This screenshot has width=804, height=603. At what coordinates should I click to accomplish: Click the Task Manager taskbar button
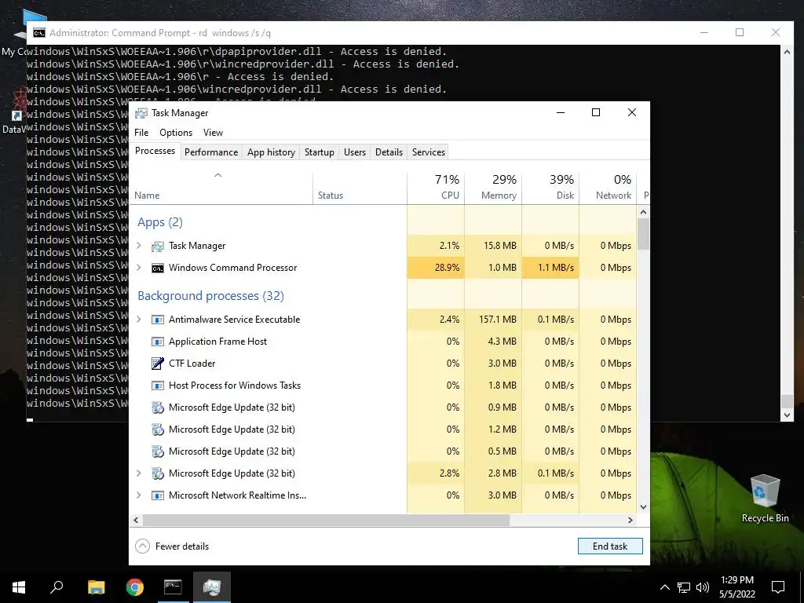click(x=212, y=587)
